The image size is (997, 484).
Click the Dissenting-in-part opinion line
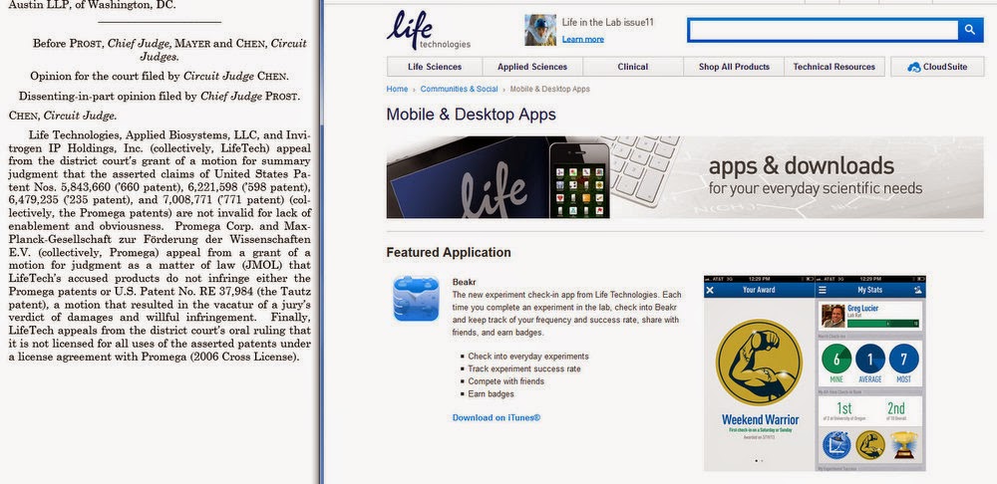point(159,97)
